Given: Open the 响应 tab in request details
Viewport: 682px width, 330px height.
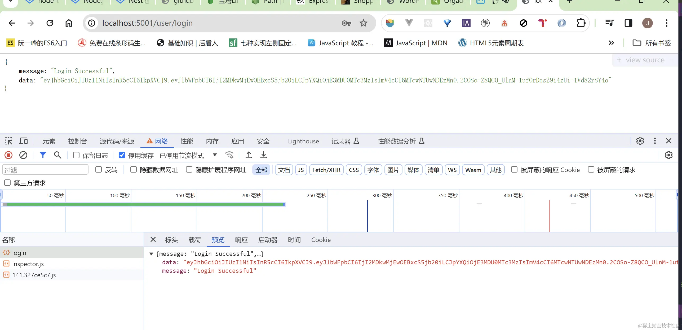Looking at the screenshot, I should tap(241, 240).
